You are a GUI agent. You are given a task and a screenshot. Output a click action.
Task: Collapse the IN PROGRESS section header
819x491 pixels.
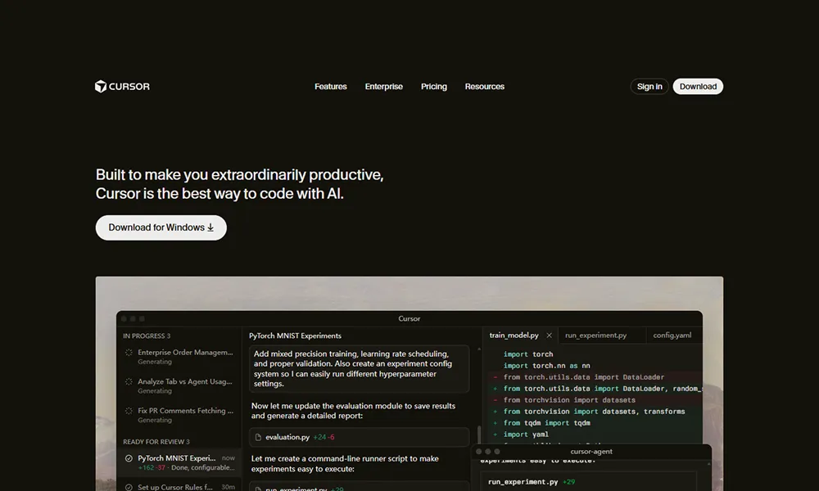147,336
